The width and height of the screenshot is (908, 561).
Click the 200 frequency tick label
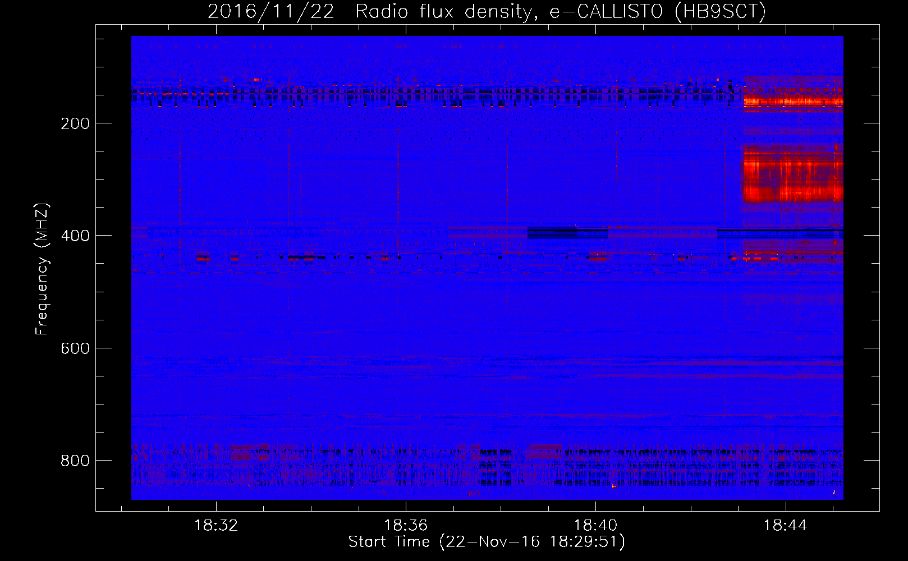tap(75, 123)
